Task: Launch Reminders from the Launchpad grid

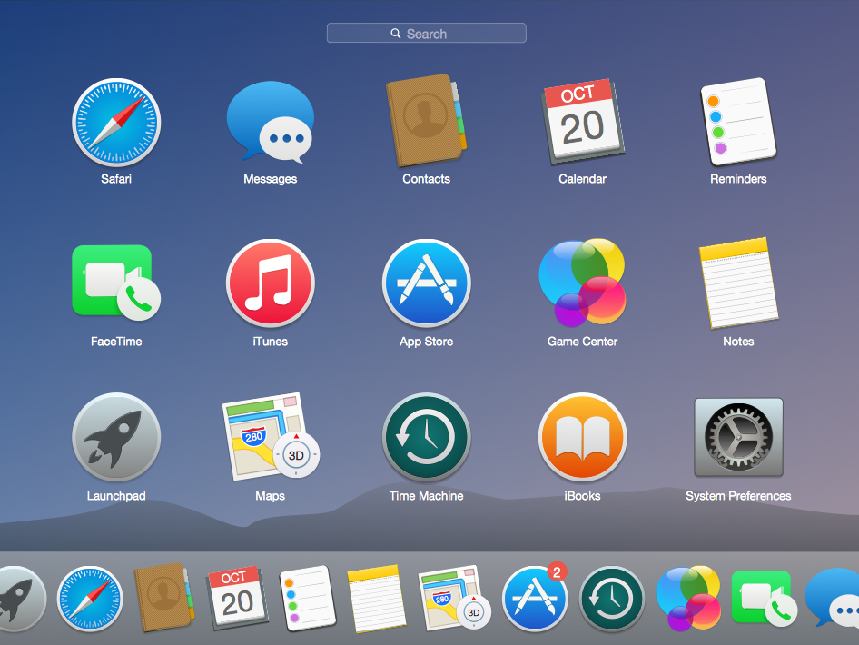Action: (x=738, y=122)
